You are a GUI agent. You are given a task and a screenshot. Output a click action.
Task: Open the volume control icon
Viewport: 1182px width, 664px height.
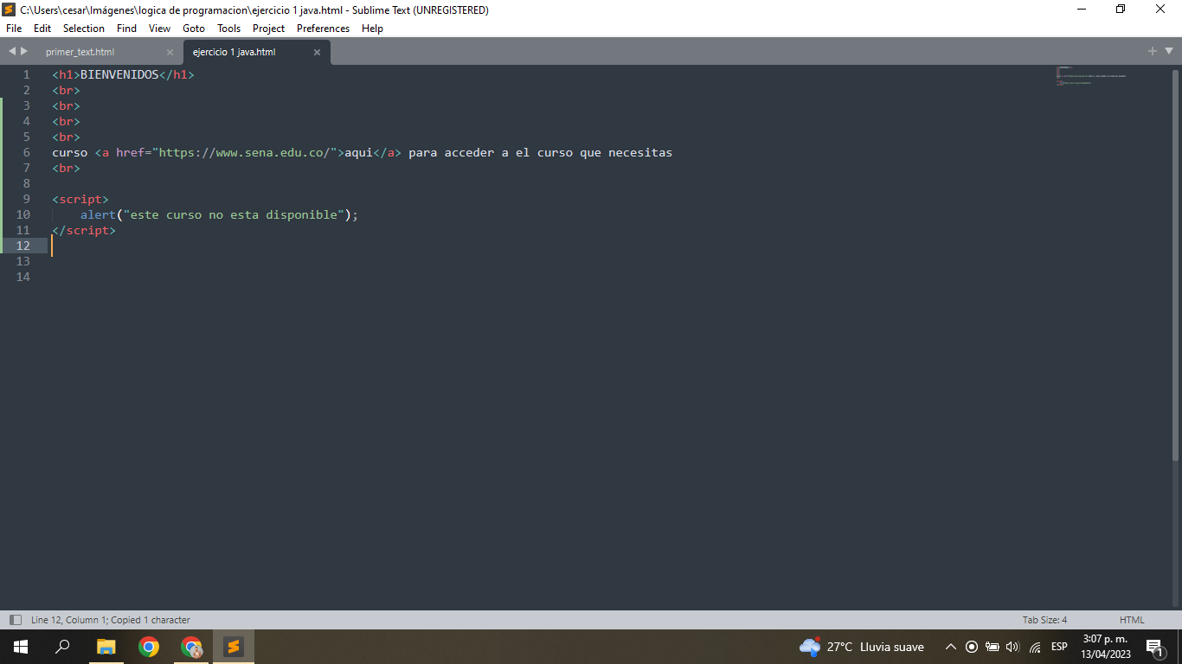pyautogui.click(x=1013, y=647)
